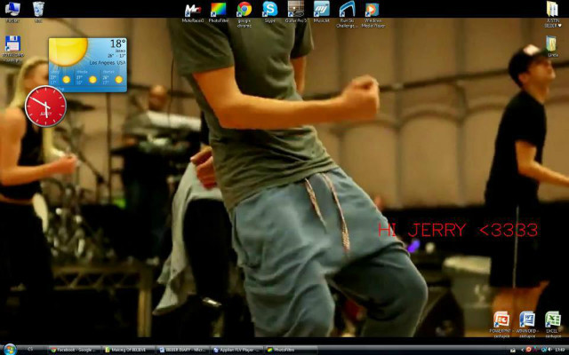The height and width of the screenshot is (355, 569).
Task: Switch to the PhotoFiltre taskbar window
Action: pyautogui.click(x=291, y=350)
